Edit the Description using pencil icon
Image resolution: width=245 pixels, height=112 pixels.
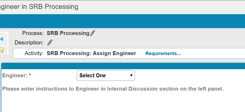50,43
